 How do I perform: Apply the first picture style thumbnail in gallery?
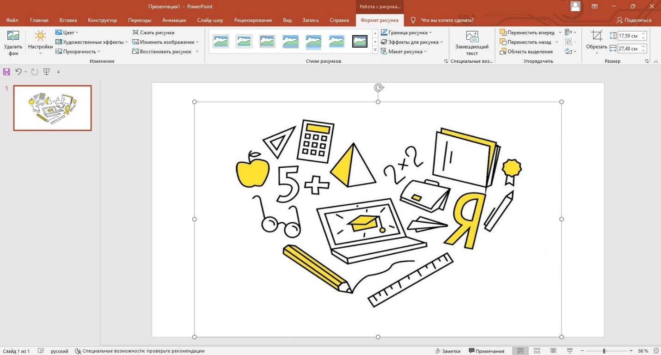click(221, 41)
